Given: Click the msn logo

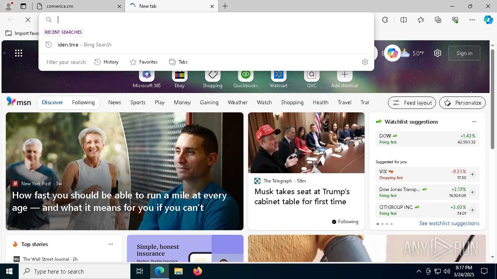Looking at the screenshot, I should click(x=19, y=102).
